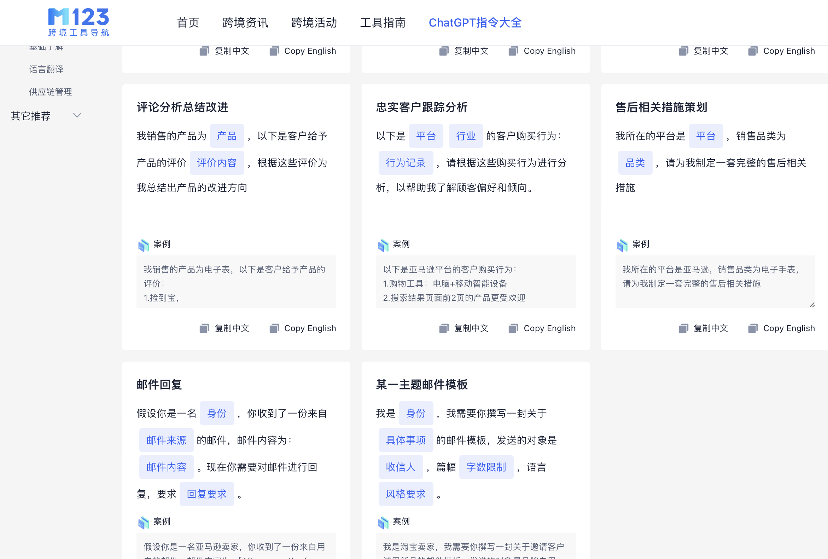
Task: Open the 首页 menu item
Action: [x=188, y=22]
